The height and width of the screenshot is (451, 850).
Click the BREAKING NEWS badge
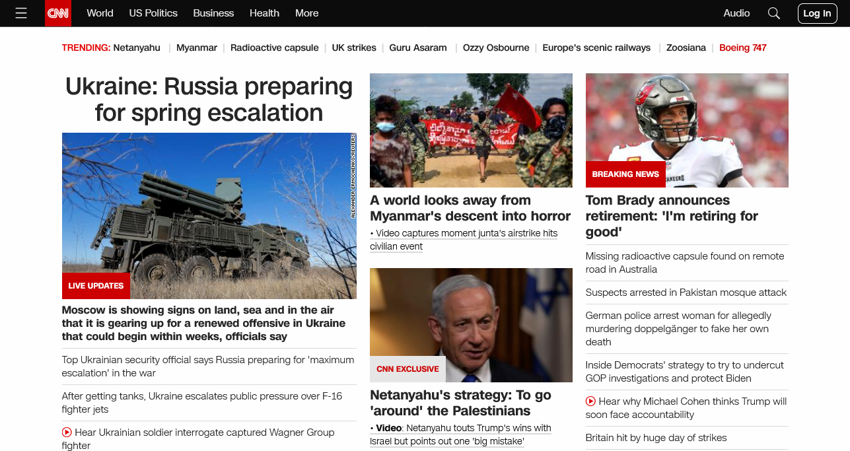(x=625, y=174)
